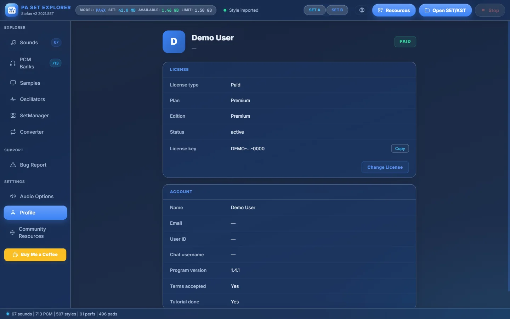
Task: Click the Demo User avatar letter D
Action: [x=174, y=42]
